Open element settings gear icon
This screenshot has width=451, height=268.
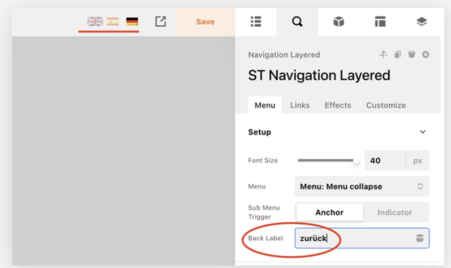tap(426, 55)
